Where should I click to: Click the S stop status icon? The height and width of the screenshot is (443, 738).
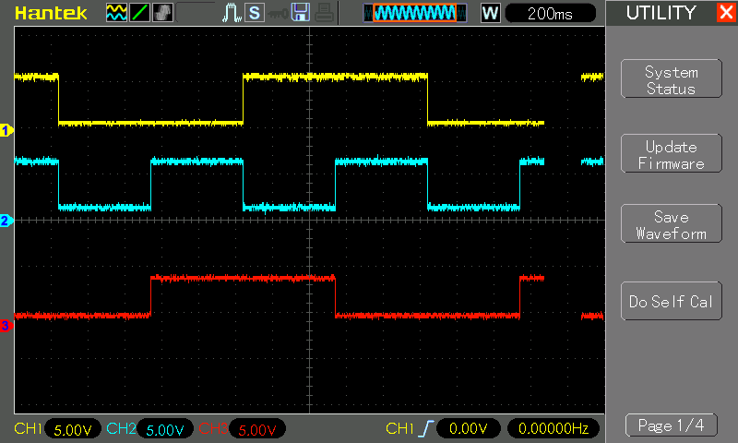254,13
